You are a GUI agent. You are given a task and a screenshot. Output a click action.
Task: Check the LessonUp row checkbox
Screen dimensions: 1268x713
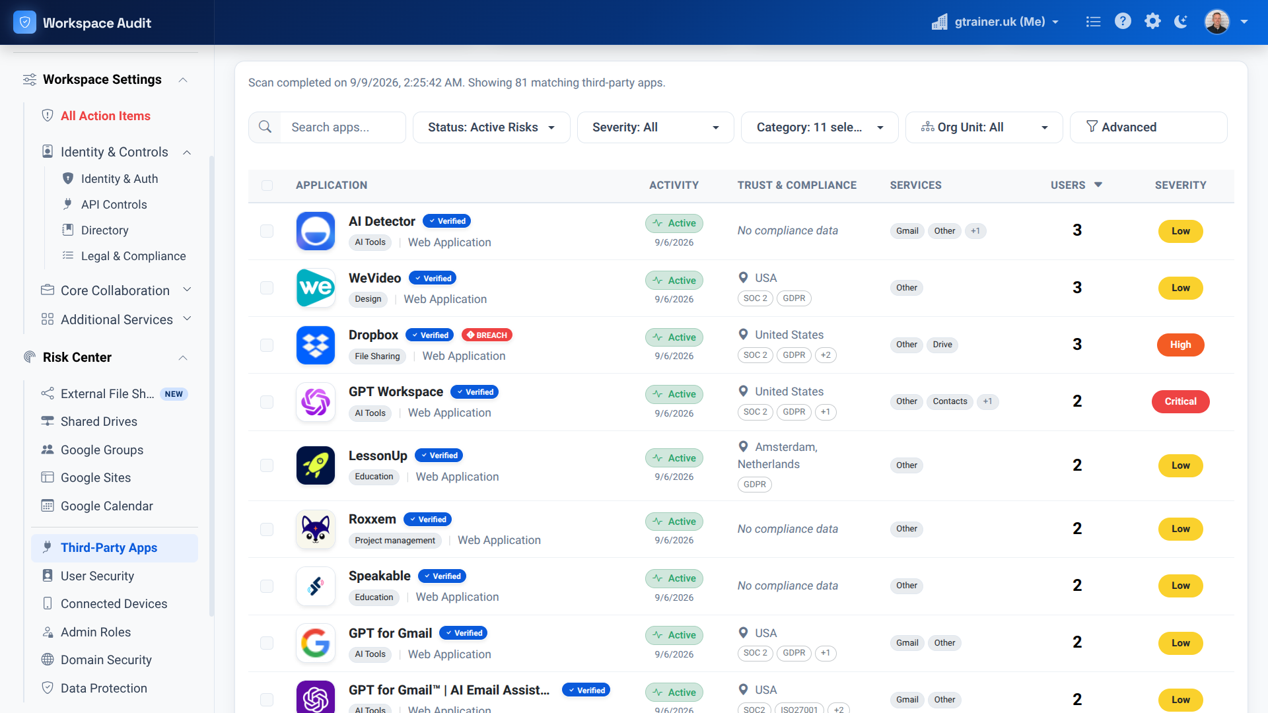[x=267, y=465]
